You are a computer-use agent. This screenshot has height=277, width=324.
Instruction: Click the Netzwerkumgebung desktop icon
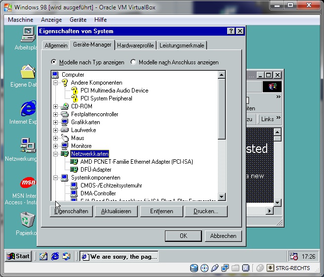(28, 145)
